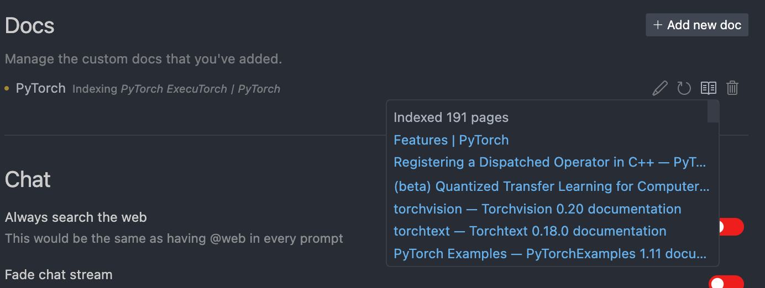Open Registering a Dispatched Operator in C++ link
The width and height of the screenshot is (765, 288).
pos(549,162)
